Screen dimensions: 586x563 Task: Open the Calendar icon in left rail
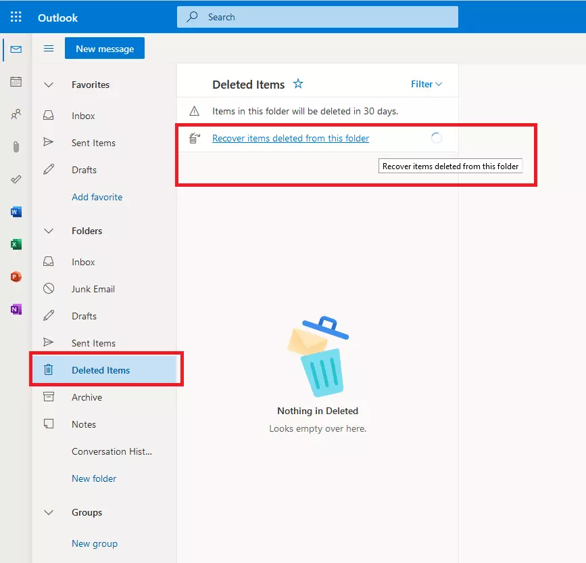(x=16, y=82)
